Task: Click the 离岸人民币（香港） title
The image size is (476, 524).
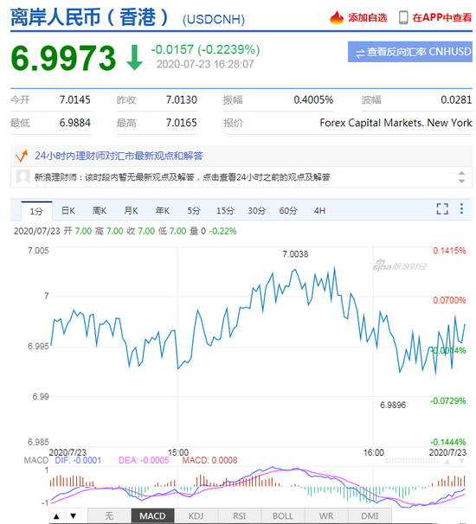Action: [x=90, y=17]
